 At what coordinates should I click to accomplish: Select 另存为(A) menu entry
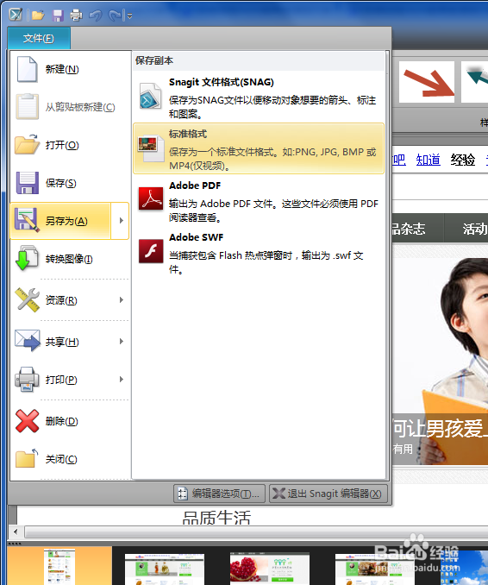coord(60,221)
